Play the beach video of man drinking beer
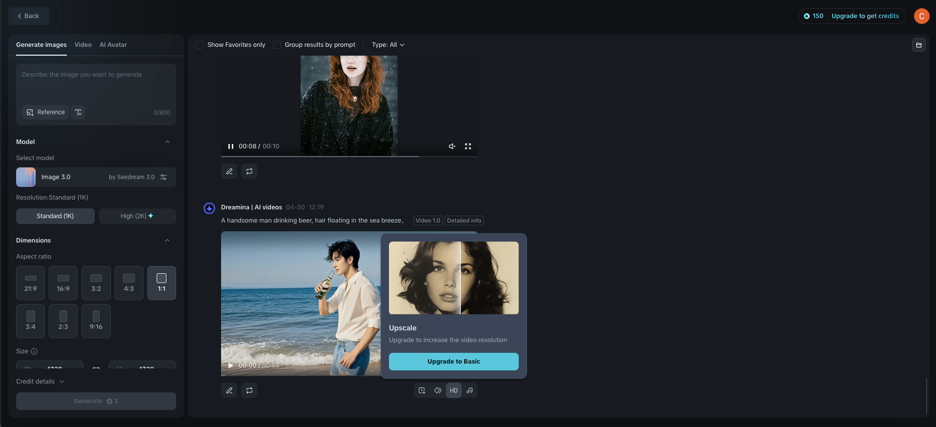Screen dimensions: 936x427 [231, 366]
